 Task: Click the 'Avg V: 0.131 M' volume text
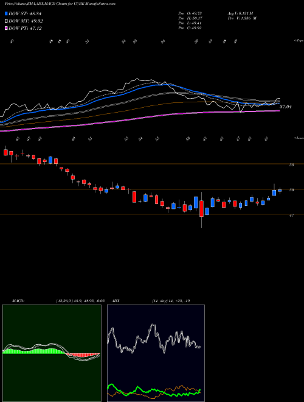tap(241, 13)
